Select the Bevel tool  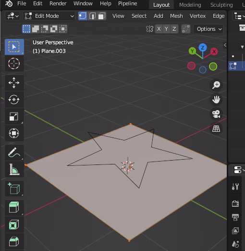tap(14, 241)
